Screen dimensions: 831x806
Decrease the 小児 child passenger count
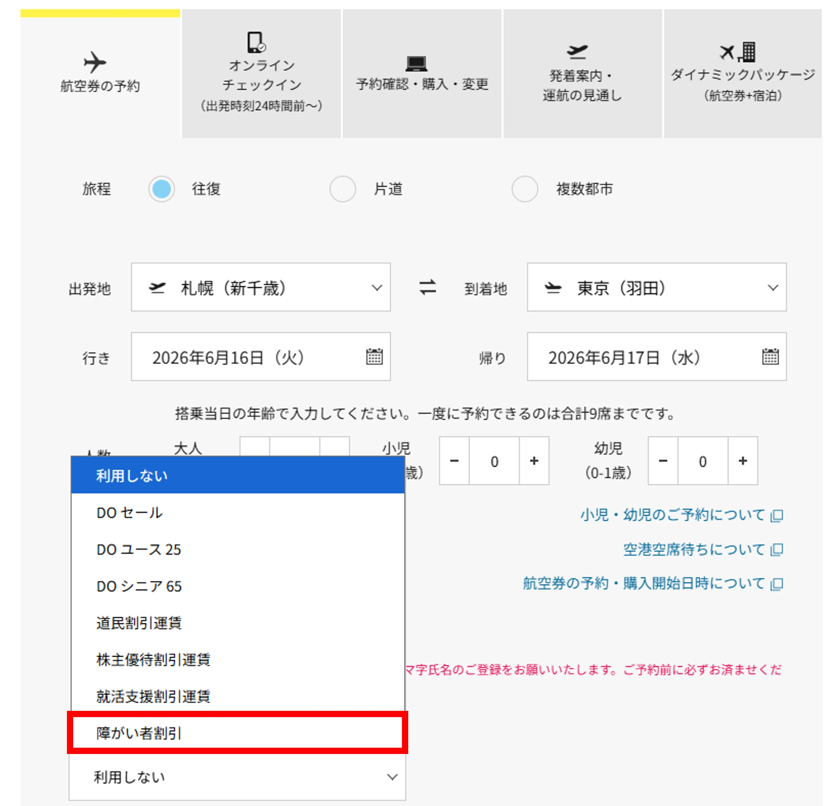pos(454,461)
